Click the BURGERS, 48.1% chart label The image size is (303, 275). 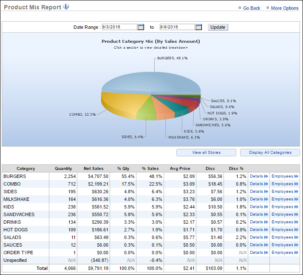pyautogui.click(x=173, y=58)
